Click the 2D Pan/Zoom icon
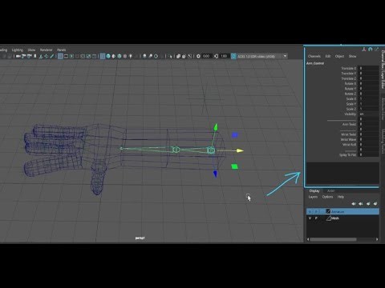385x288 pixels. 46,56
